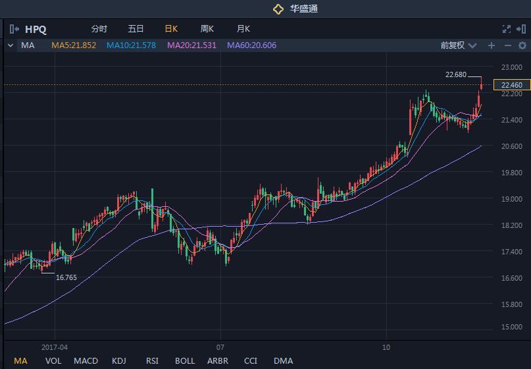Image resolution: width=531 pixels, height=369 pixels.
Task: Switch to 五日 five-day tab
Action: [136, 29]
